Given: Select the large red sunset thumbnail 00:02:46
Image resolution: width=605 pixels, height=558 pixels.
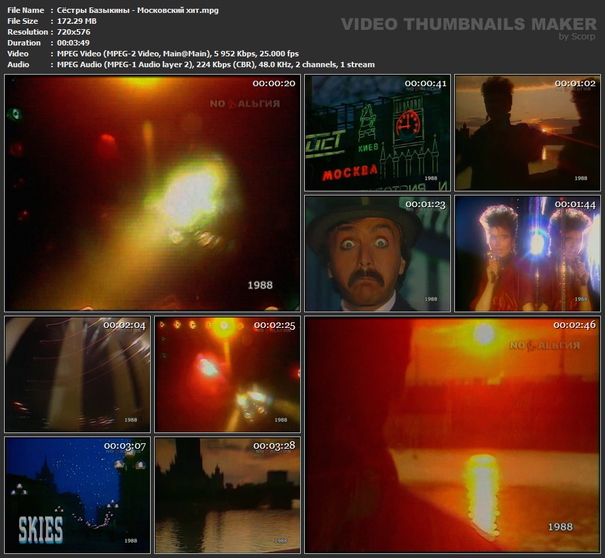Looking at the screenshot, I should (453, 434).
